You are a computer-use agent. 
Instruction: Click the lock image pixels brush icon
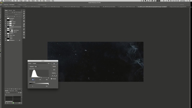tap(9, 16)
